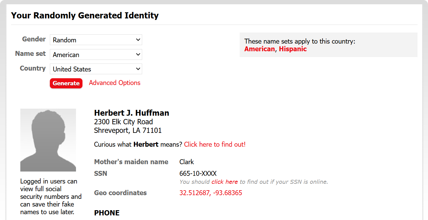Click the maiden name value Clark

186,162
